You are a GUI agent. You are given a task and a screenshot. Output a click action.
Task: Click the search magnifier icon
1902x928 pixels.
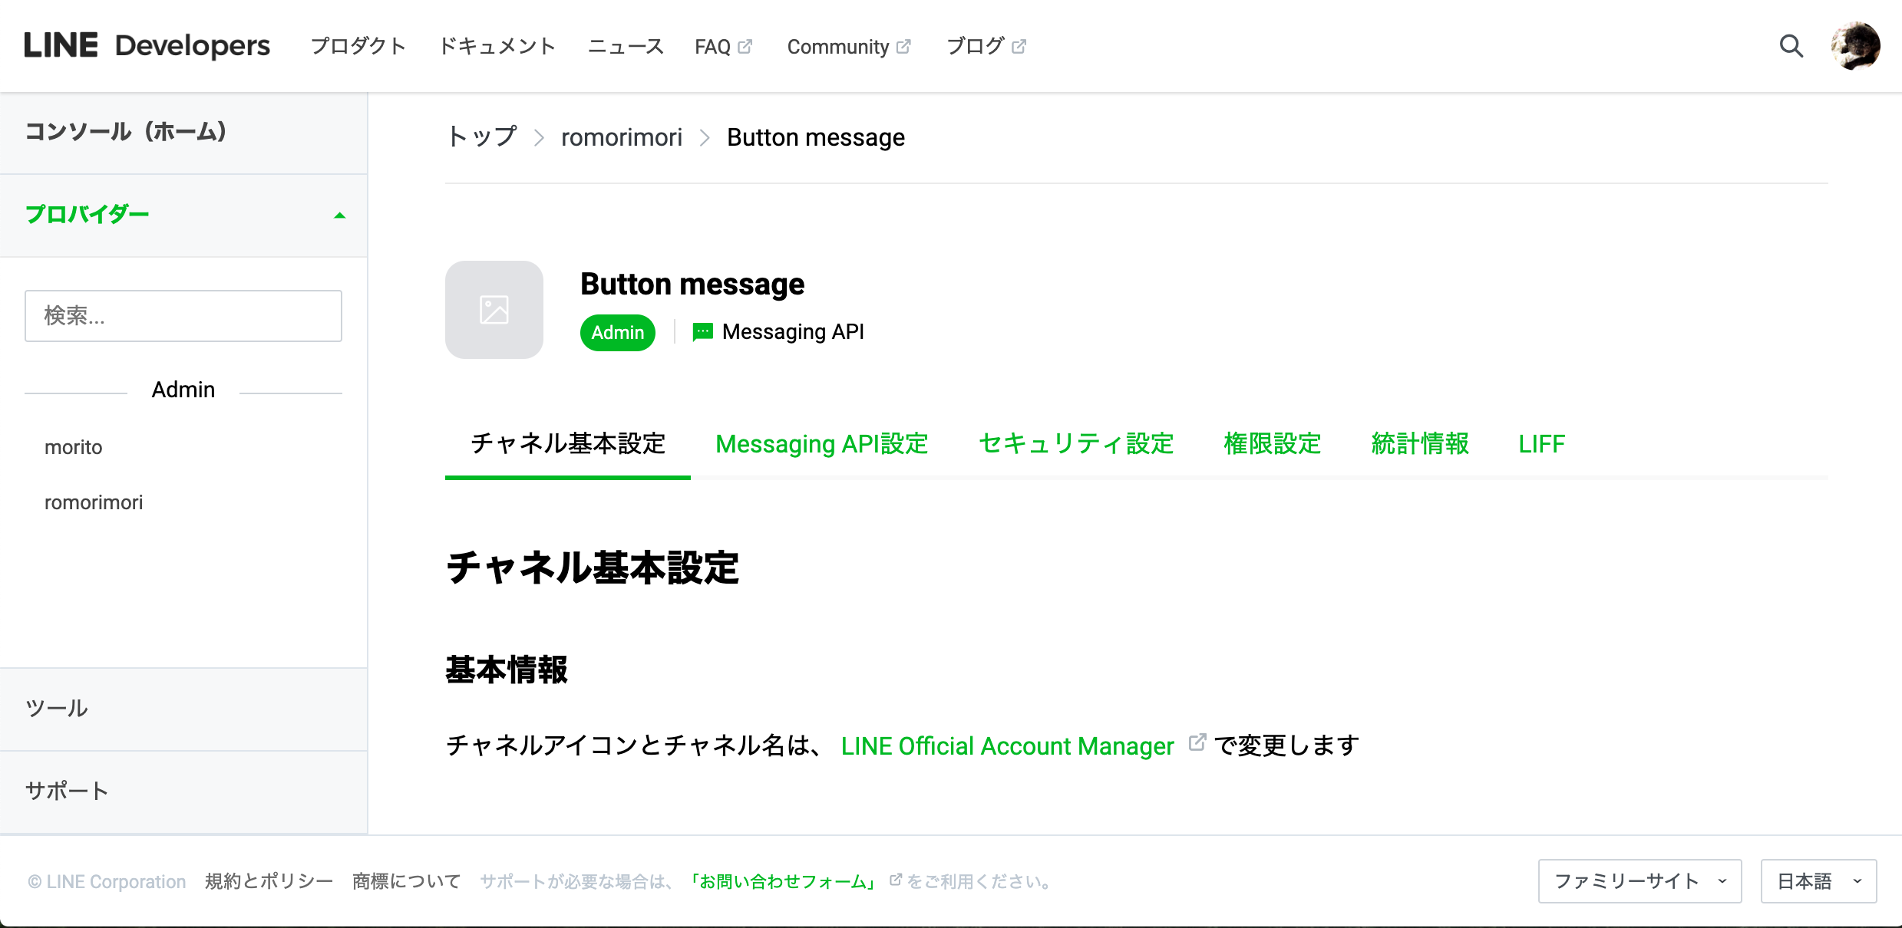[x=1791, y=46]
